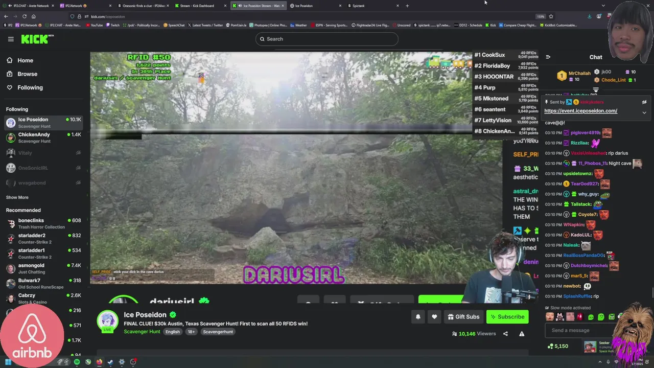Insert the red gem emote from quick bar
The height and width of the screenshot is (368, 654).
(580, 317)
